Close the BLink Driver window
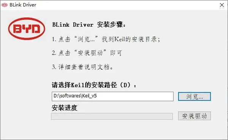The height and width of the screenshot is (140, 228). [222, 5]
